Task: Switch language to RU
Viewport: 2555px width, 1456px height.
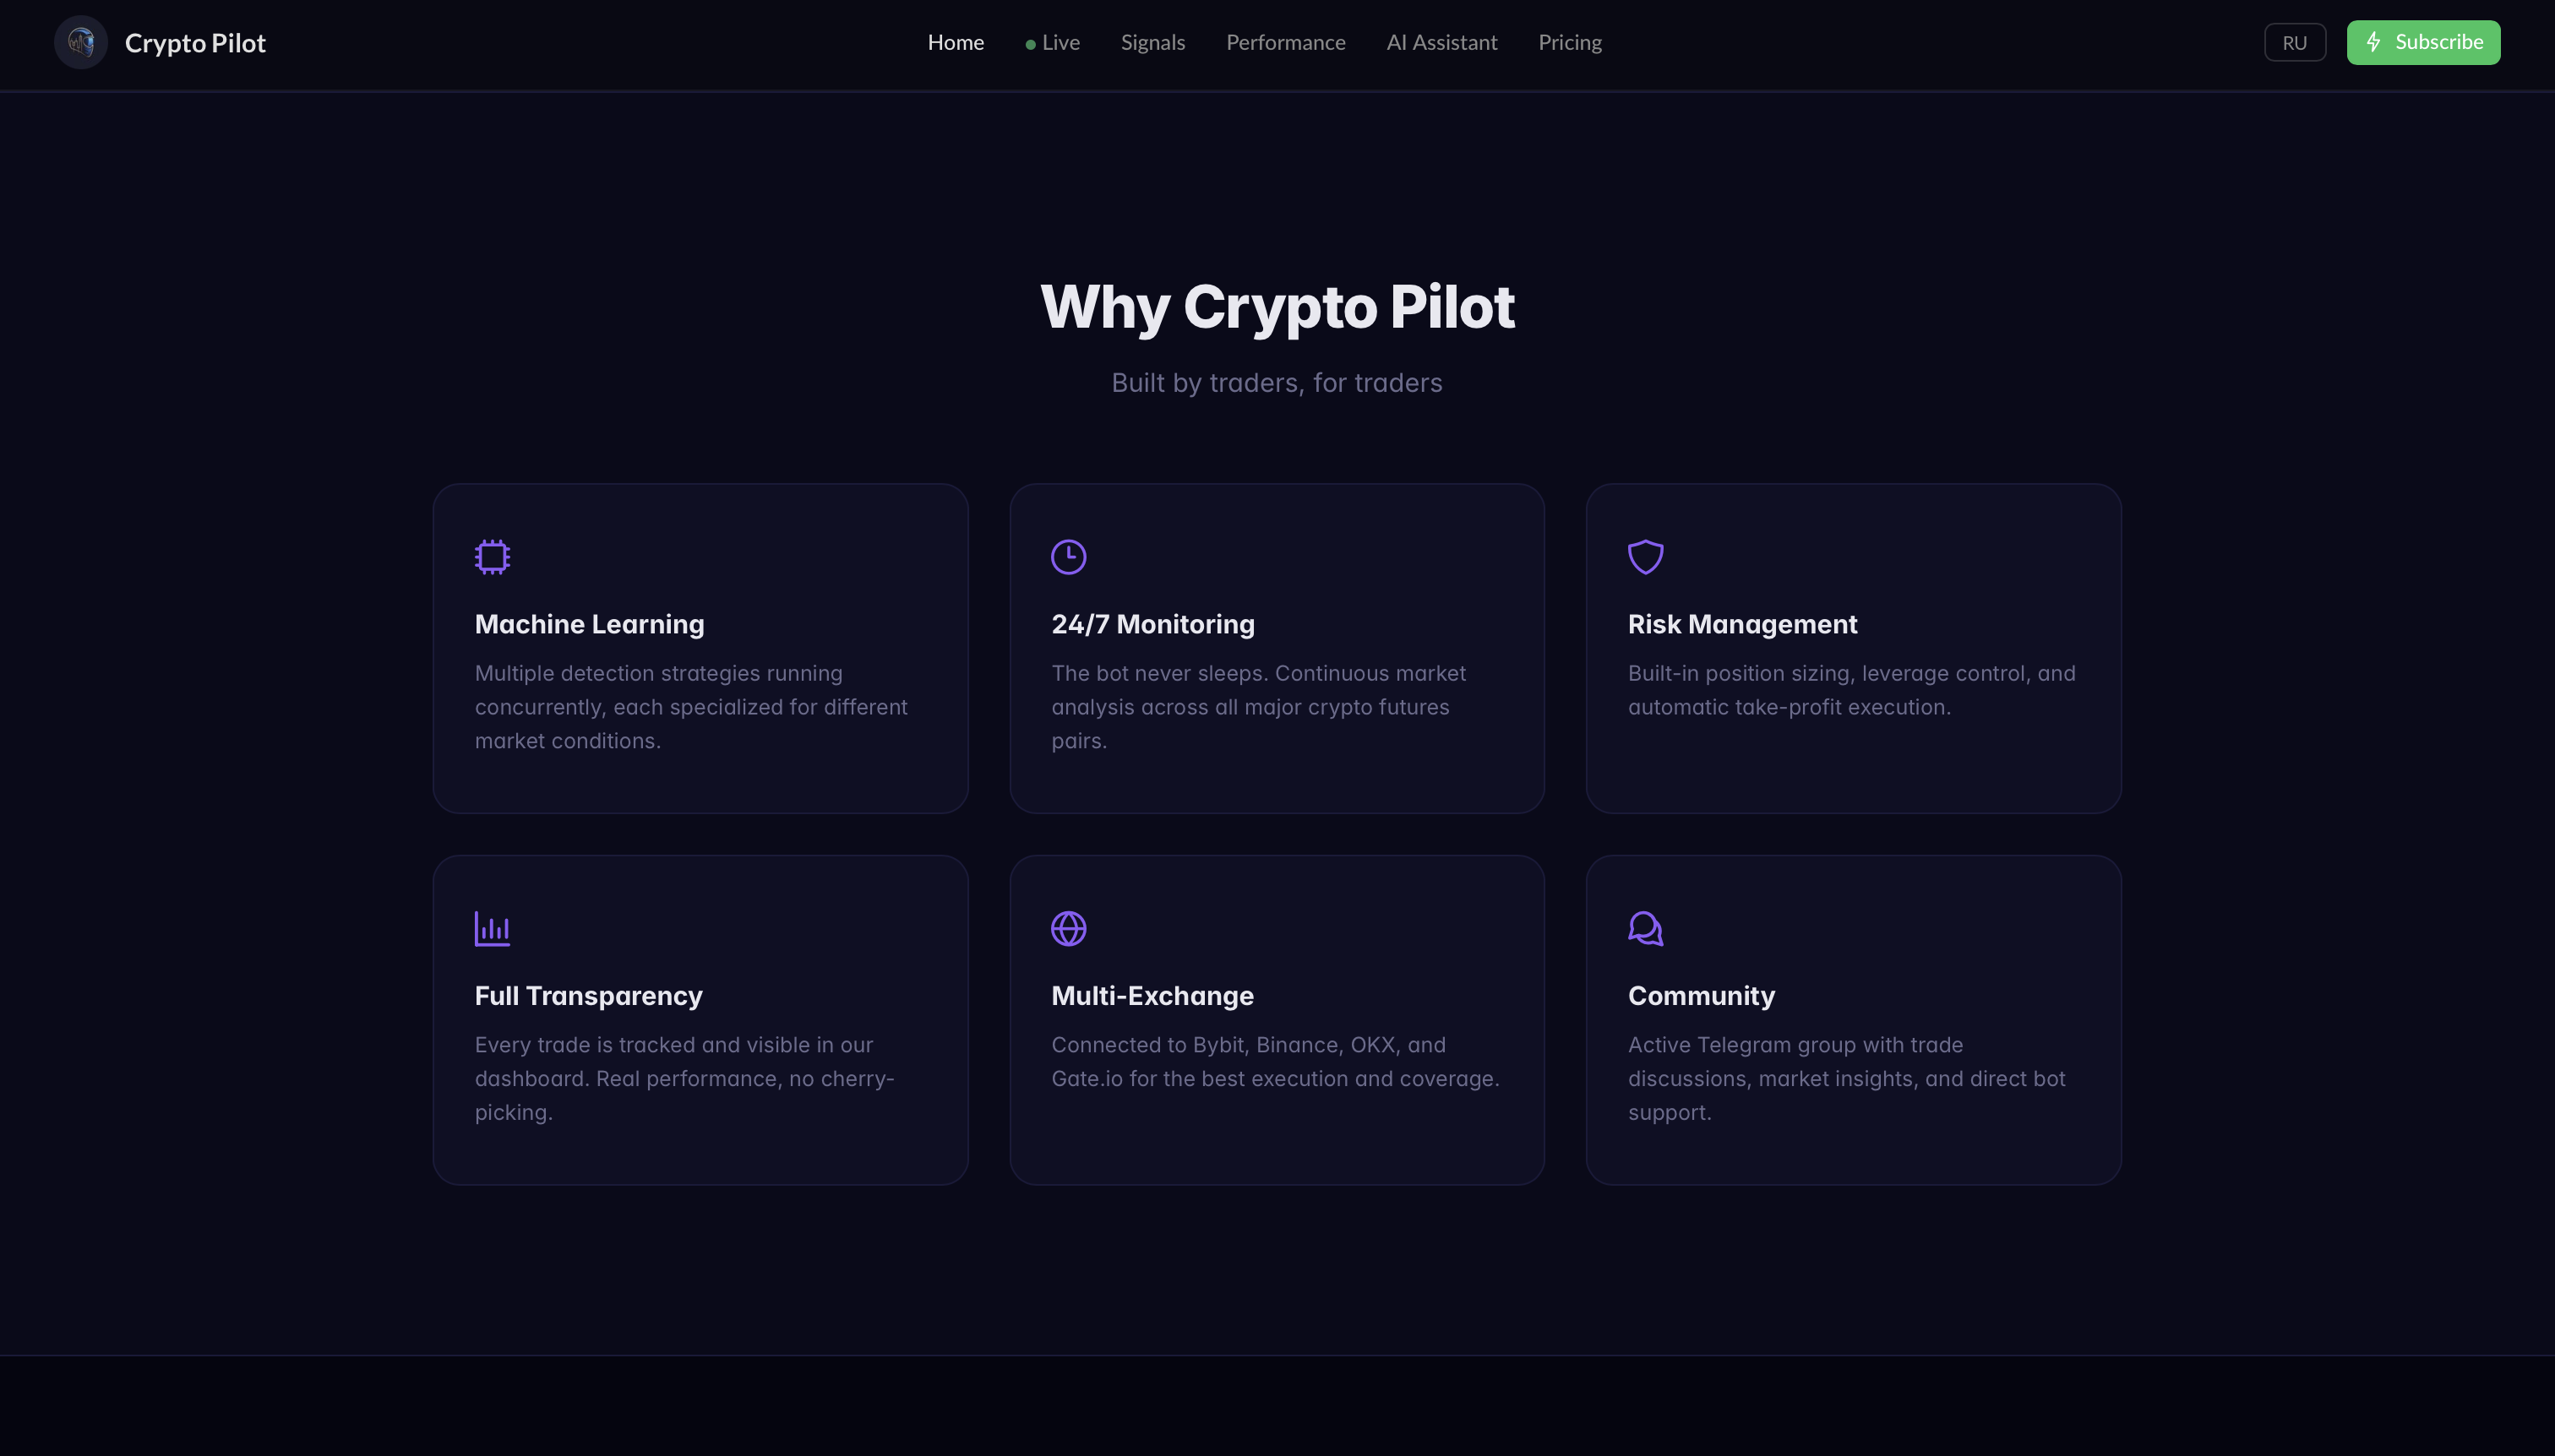Action: click(x=2294, y=42)
